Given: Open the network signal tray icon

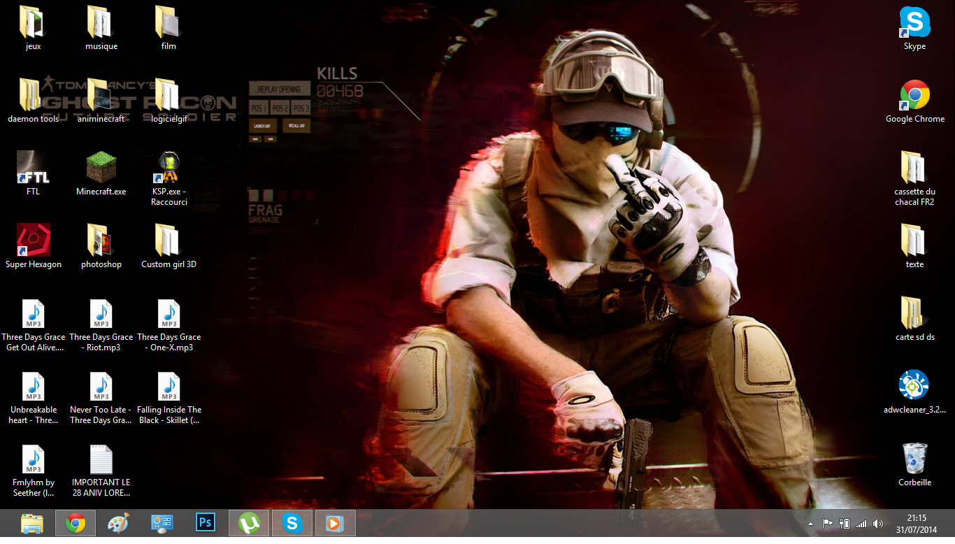Looking at the screenshot, I should [861, 524].
